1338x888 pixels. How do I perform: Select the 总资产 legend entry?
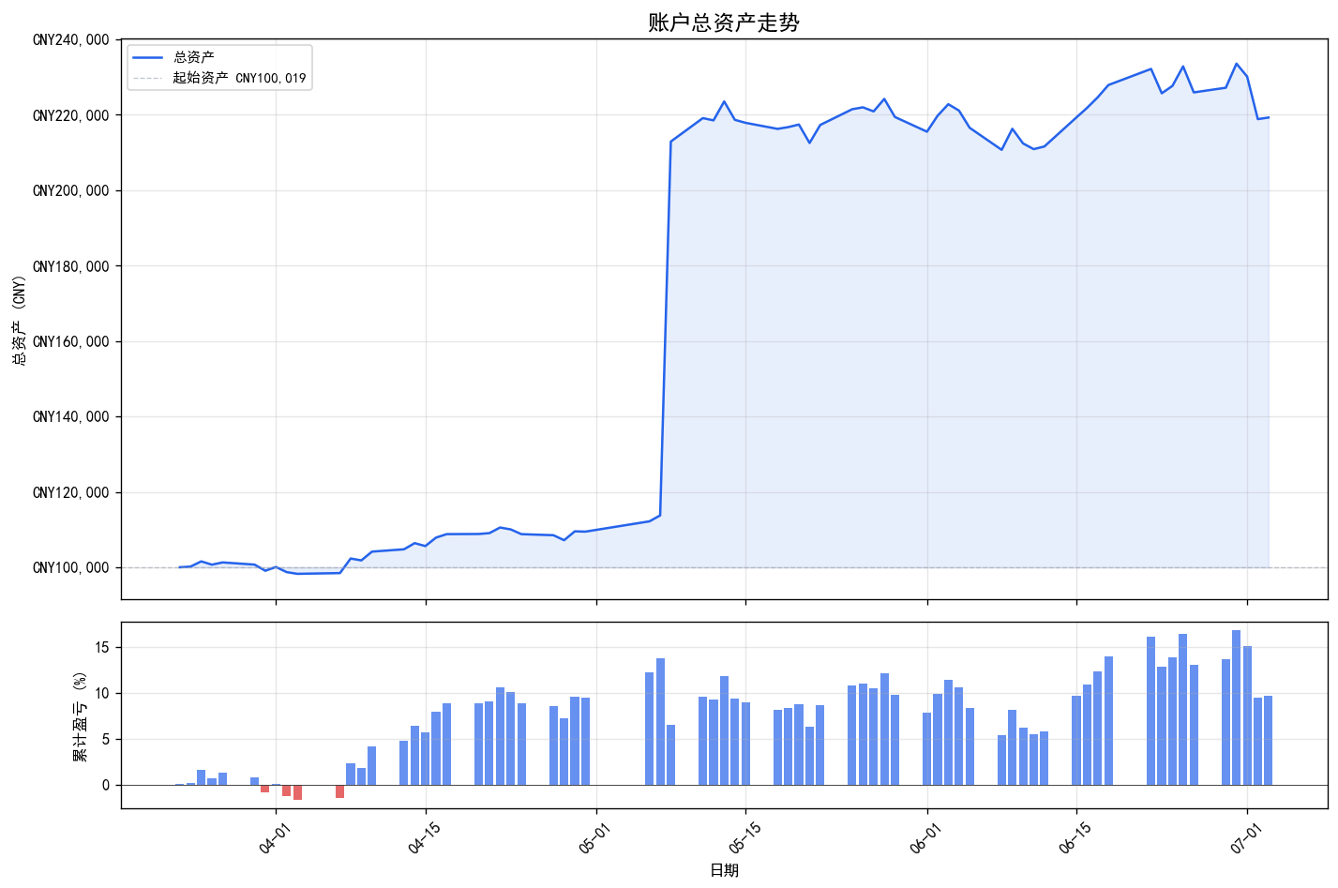[x=193, y=58]
